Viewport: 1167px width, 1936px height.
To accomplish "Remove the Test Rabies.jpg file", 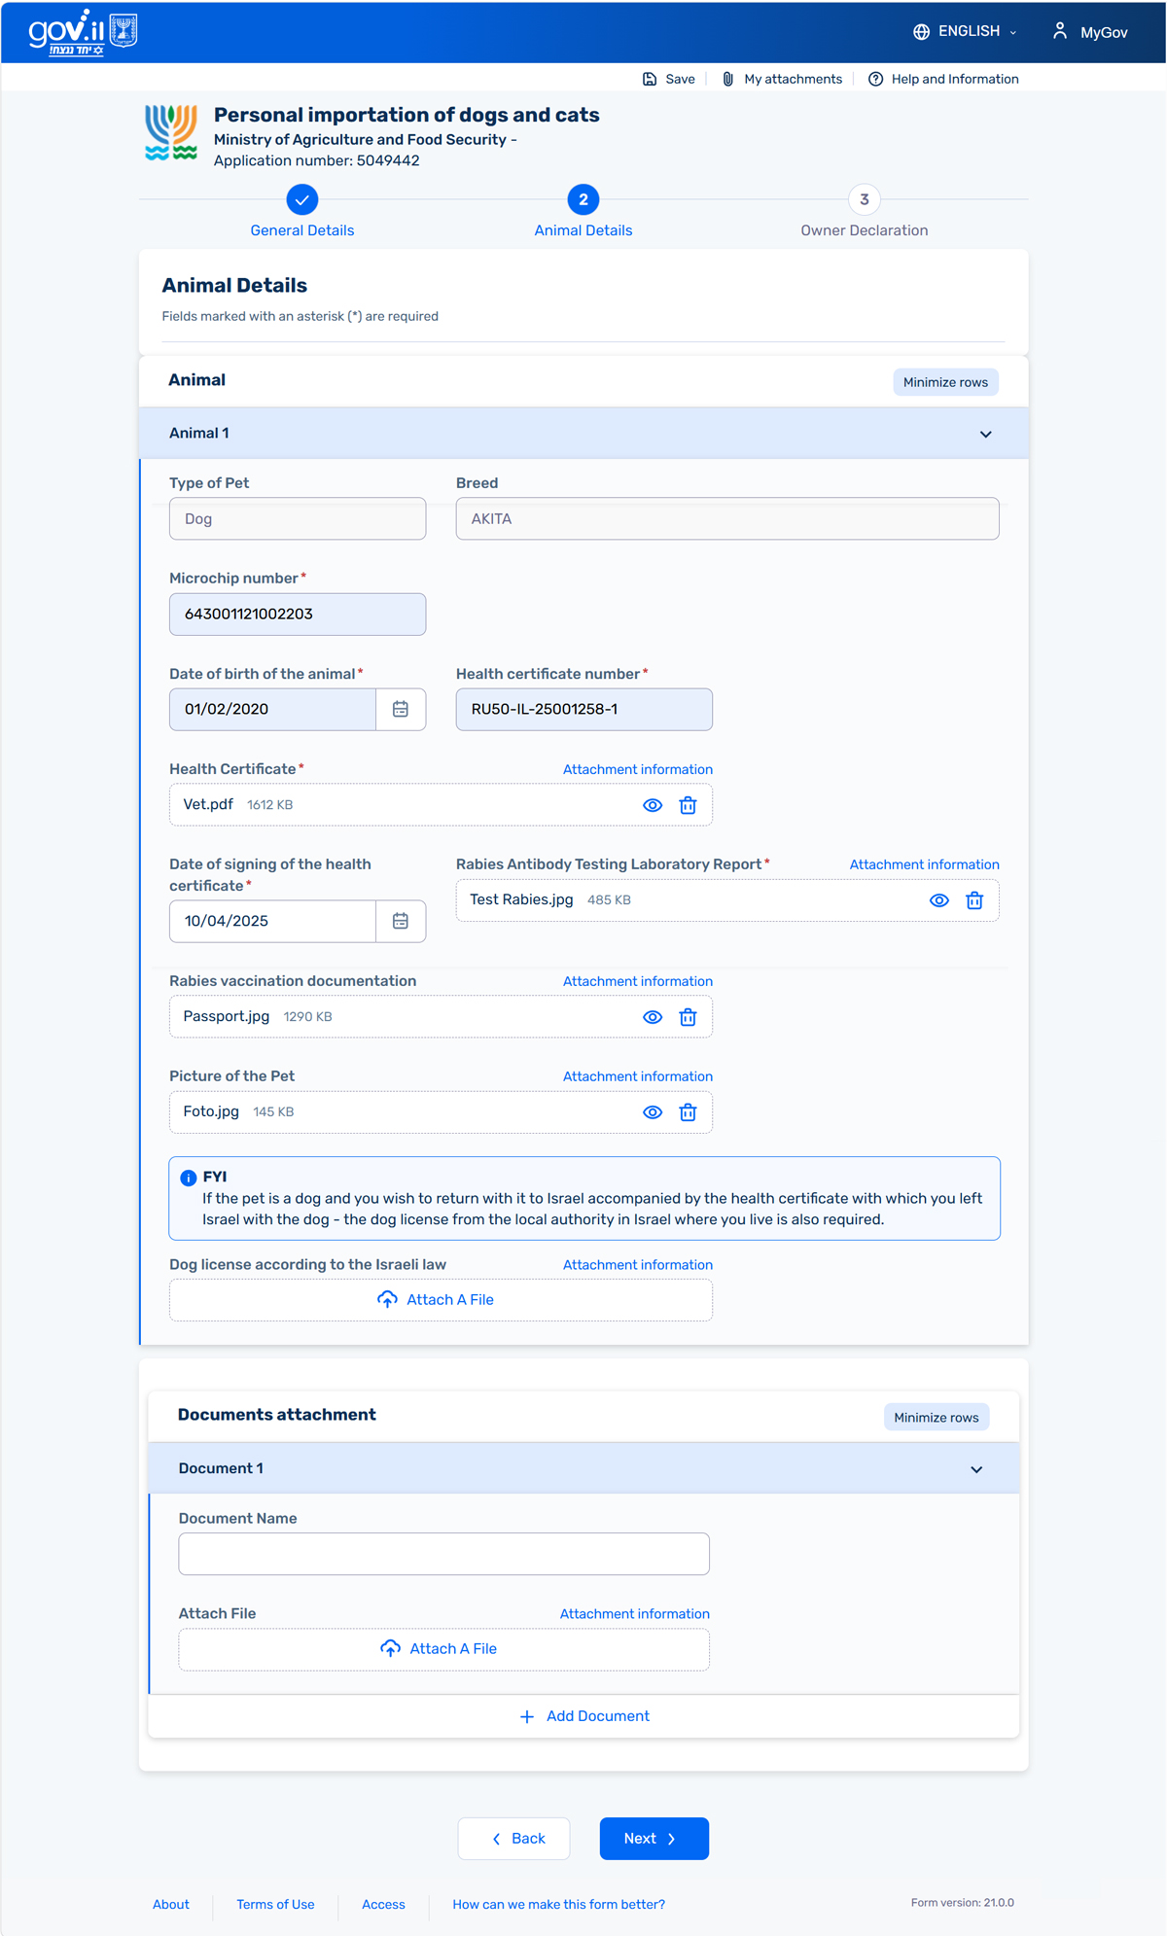I will 973,900.
